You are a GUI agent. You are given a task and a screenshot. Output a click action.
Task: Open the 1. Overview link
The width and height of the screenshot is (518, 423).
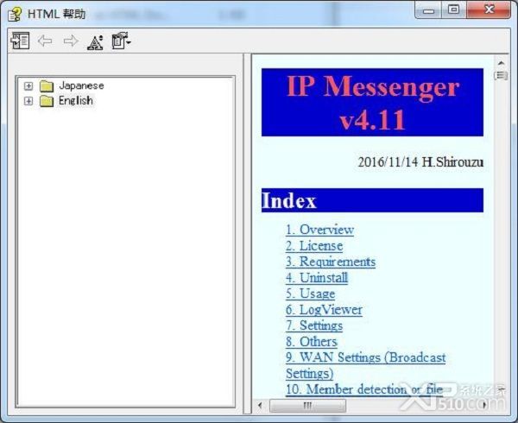319,230
